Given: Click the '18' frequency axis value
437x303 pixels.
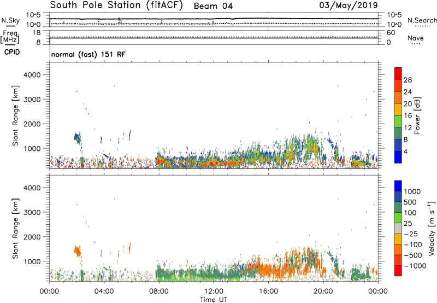Looking at the screenshot, I should 37,33.
